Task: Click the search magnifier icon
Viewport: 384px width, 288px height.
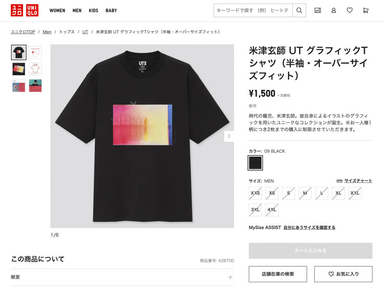Action: coord(299,10)
